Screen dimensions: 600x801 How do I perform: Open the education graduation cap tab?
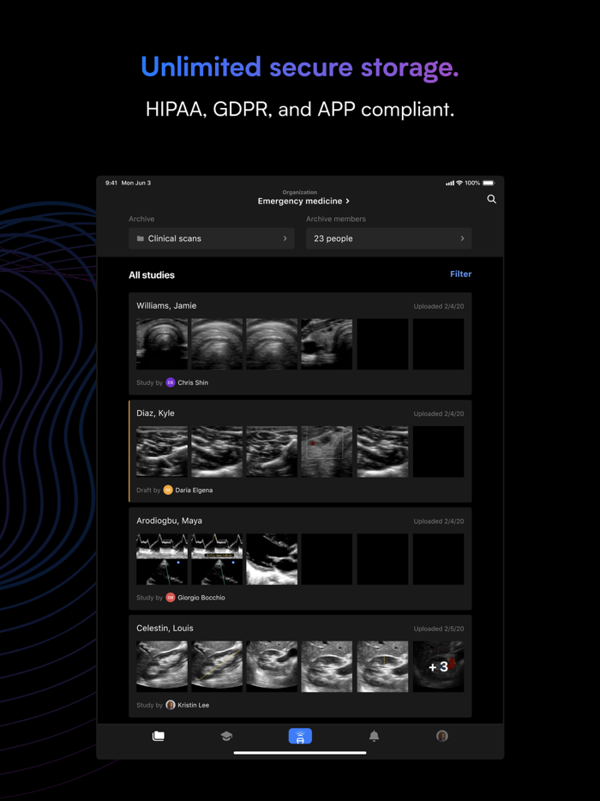coord(226,736)
